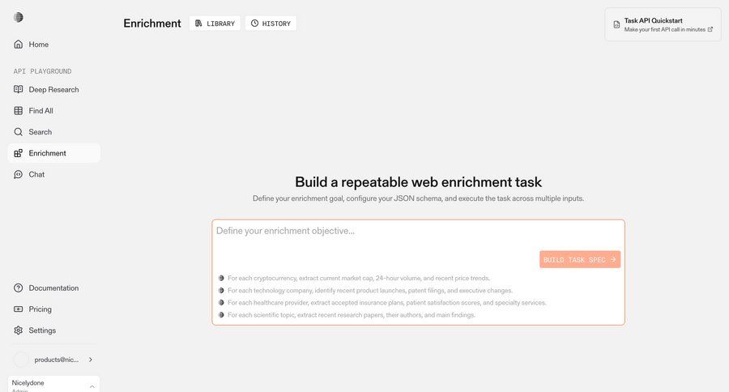The height and width of the screenshot is (392, 729).
Task: Pick the healthcare provider example prompt
Action: click(387, 303)
